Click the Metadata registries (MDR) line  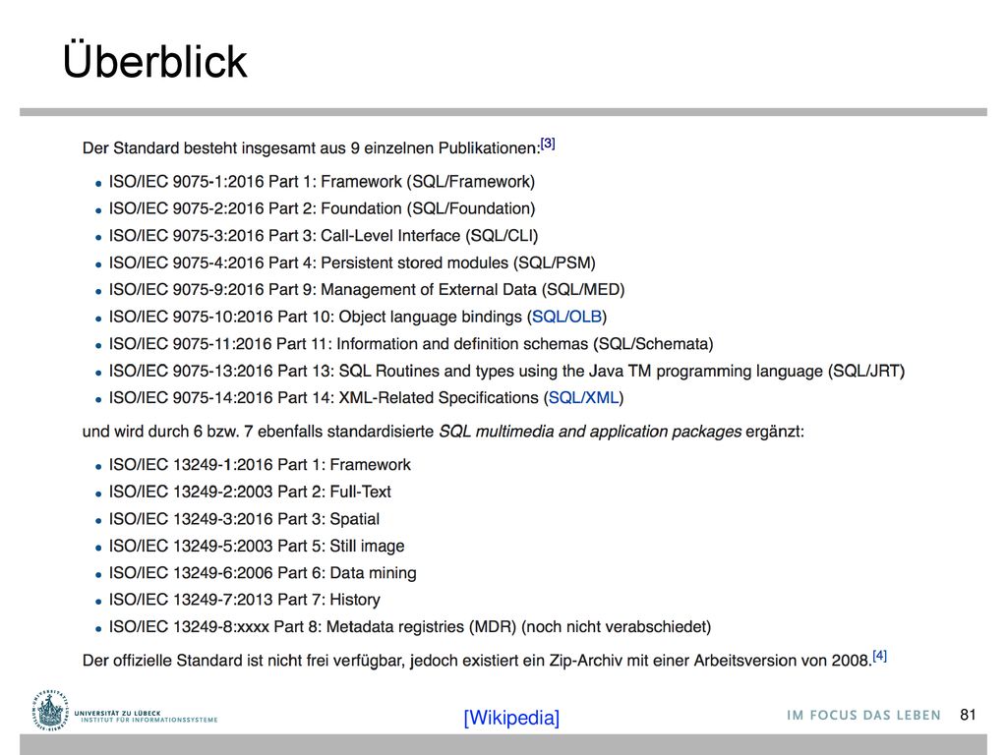click(x=410, y=626)
